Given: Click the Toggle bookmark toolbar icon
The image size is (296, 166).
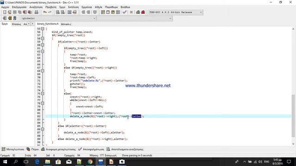Looking at the screenshot, I should [10, 18].
